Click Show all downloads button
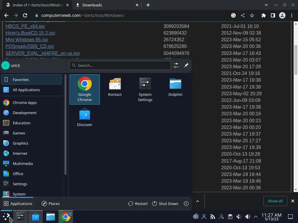The height and width of the screenshot is (223, 298). (x=275, y=201)
